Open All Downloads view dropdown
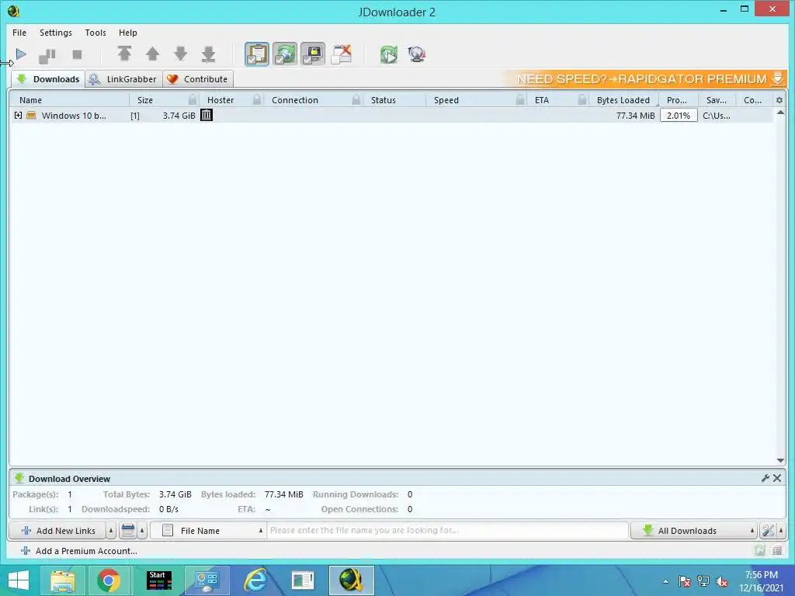Viewport: 795px width, 596px height. coord(694,531)
